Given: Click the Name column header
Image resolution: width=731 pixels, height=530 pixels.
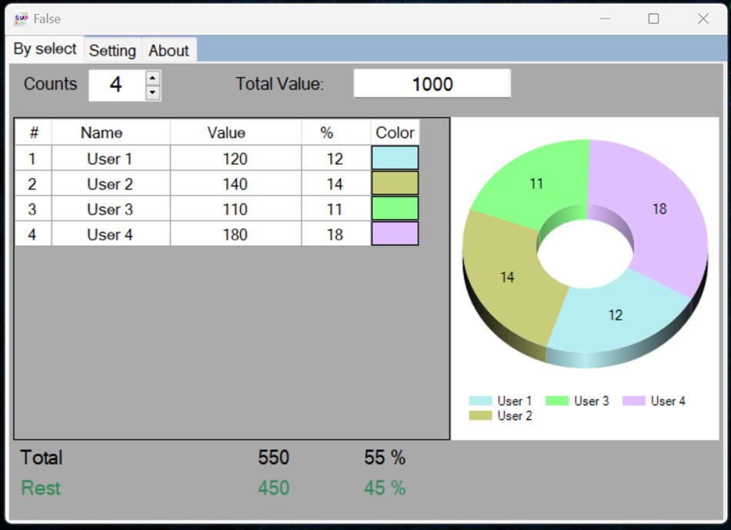Looking at the screenshot, I should point(101,132).
